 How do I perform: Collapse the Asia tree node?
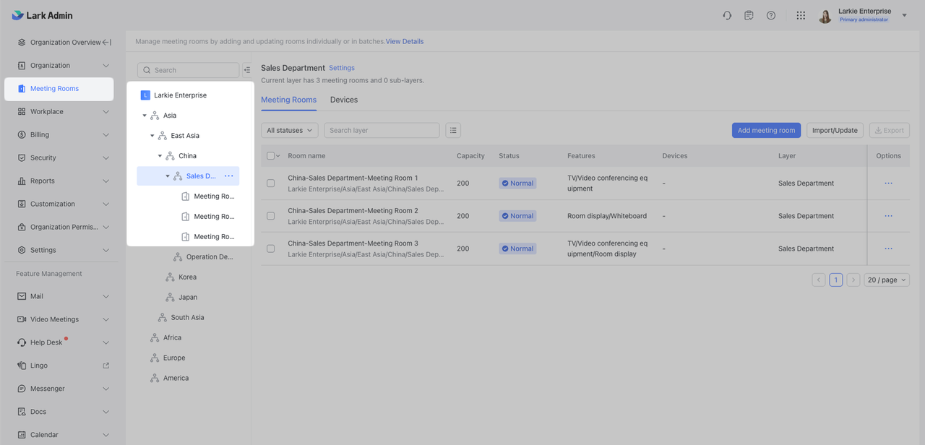[x=145, y=116]
